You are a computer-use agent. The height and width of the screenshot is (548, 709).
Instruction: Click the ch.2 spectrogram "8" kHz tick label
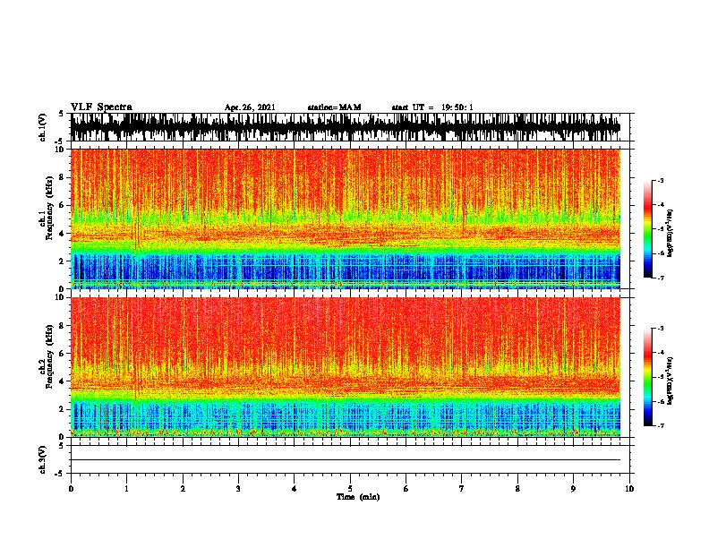click(63, 326)
